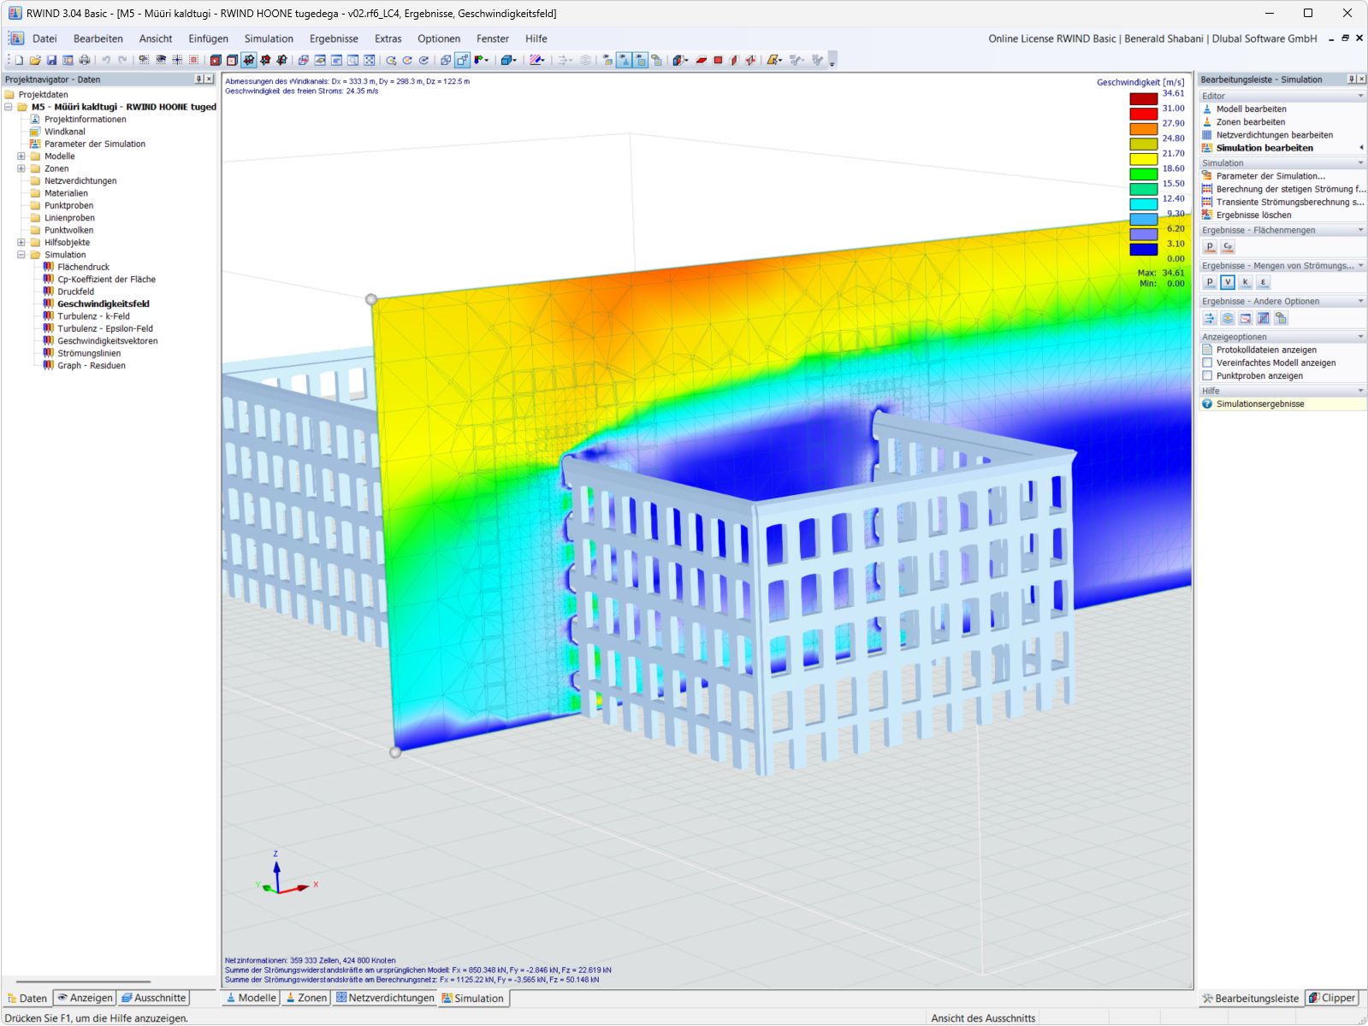Switch to the Anzeigen navigator tab
The width and height of the screenshot is (1368, 1026).
click(x=85, y=998)
